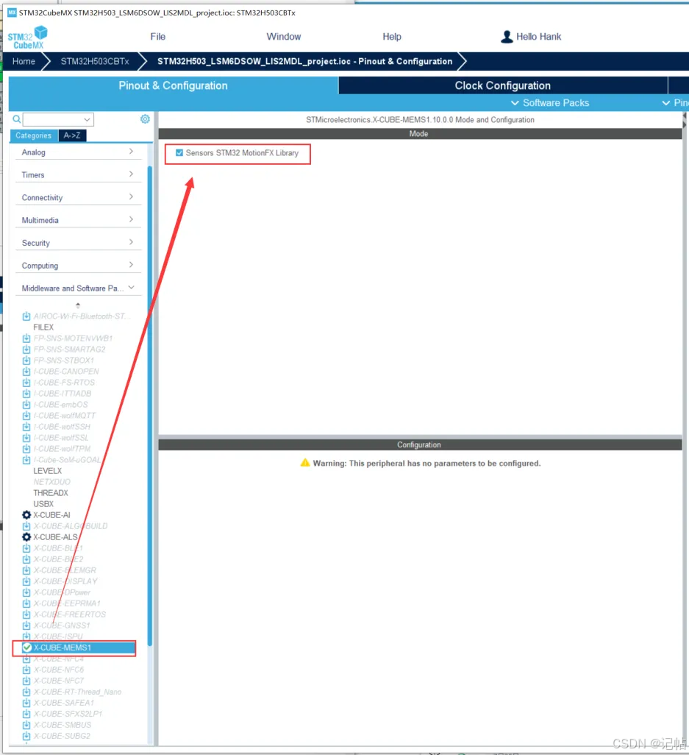Click green check icon on X-CUBE-MEMS1
The width and height of the screenshot is (689, 755).
coord(27,648)
